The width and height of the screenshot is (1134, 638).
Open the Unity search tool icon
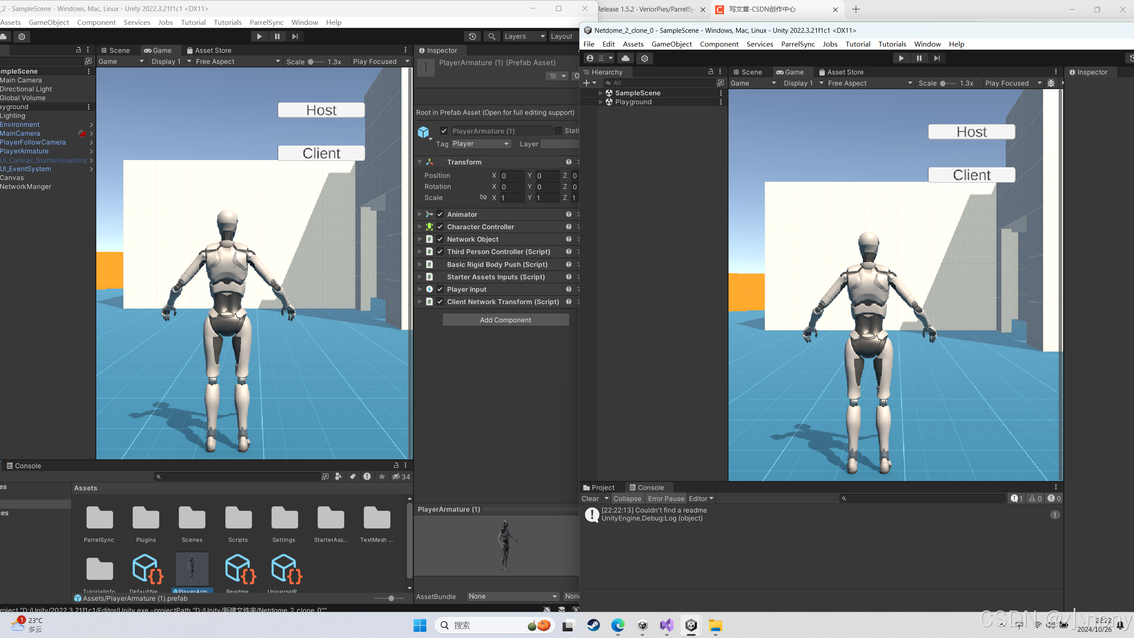click(x=491, y=36)
